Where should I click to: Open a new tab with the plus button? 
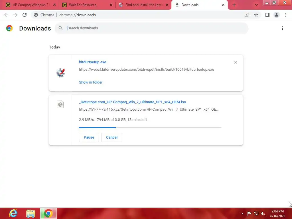(x=234, y=5)
